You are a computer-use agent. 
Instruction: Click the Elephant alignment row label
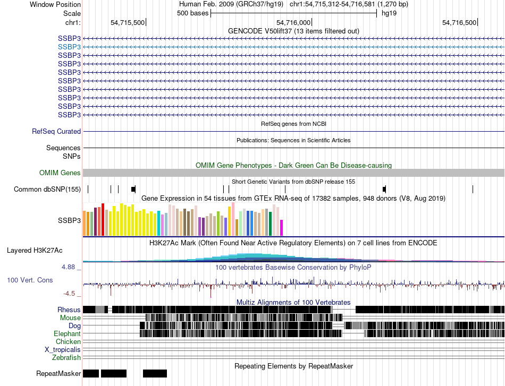67,333
